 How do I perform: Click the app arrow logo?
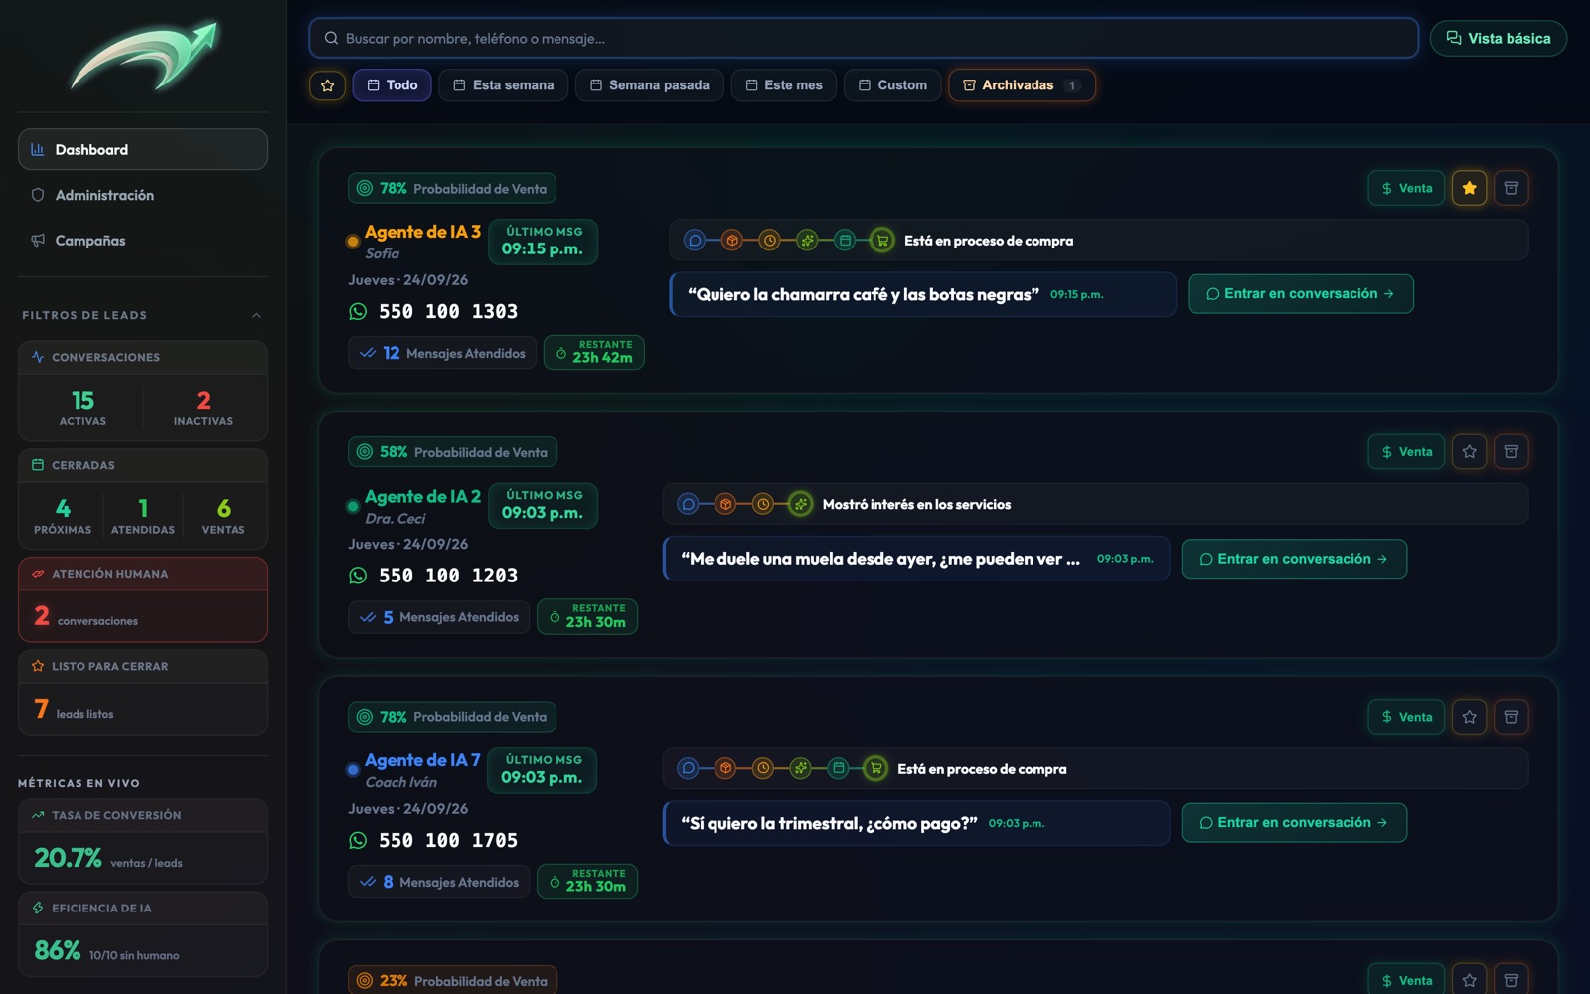tap(144, 56)
